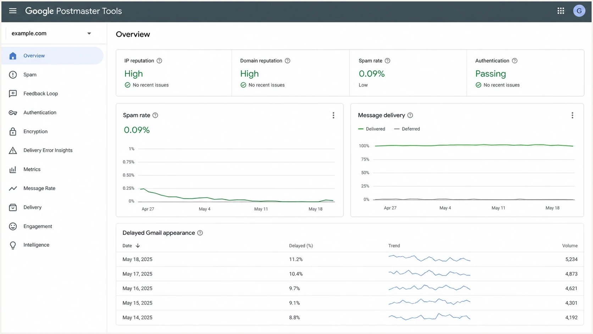Screen dimensions: 593x334
Task: Click the 0.09% value in summary card
Action: pyautogui.click(x=372, y=74)
